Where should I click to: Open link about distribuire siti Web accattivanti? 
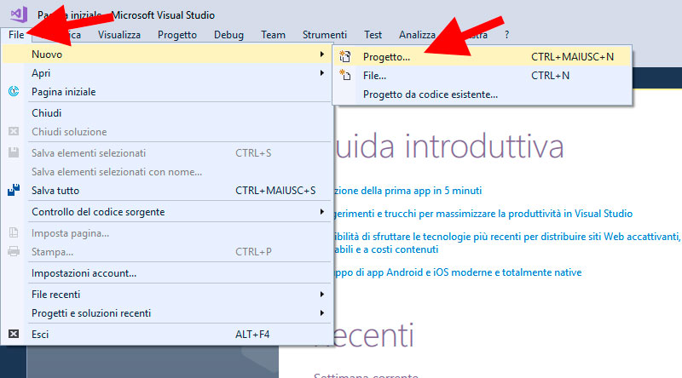[x=506, y=243]
